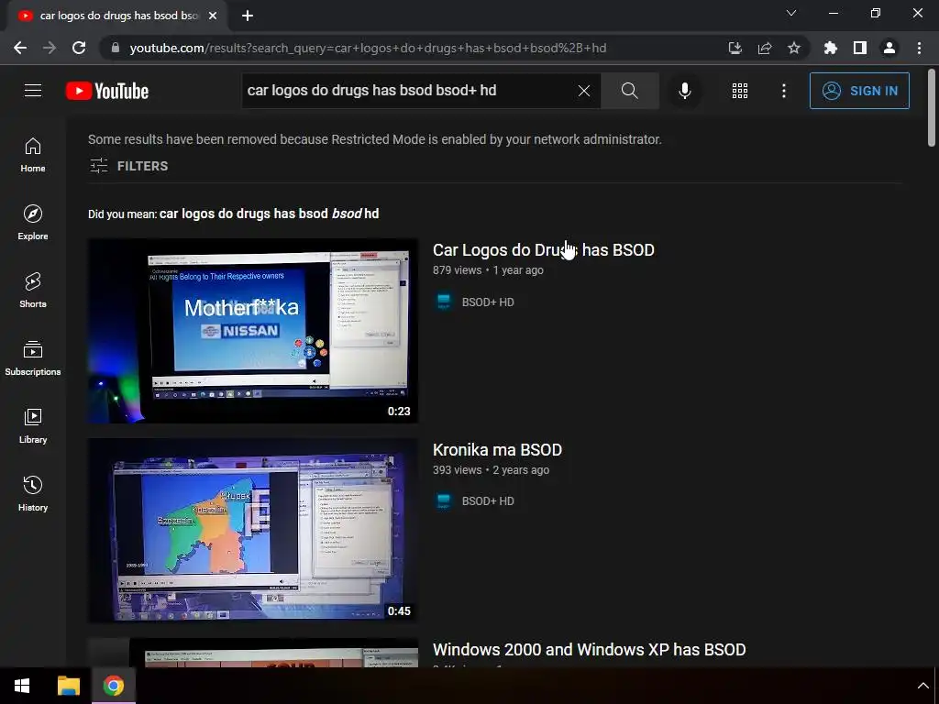Start voice search with the microphone
Image resolution: width=939 pixels, height=704 pixels.
684,91
